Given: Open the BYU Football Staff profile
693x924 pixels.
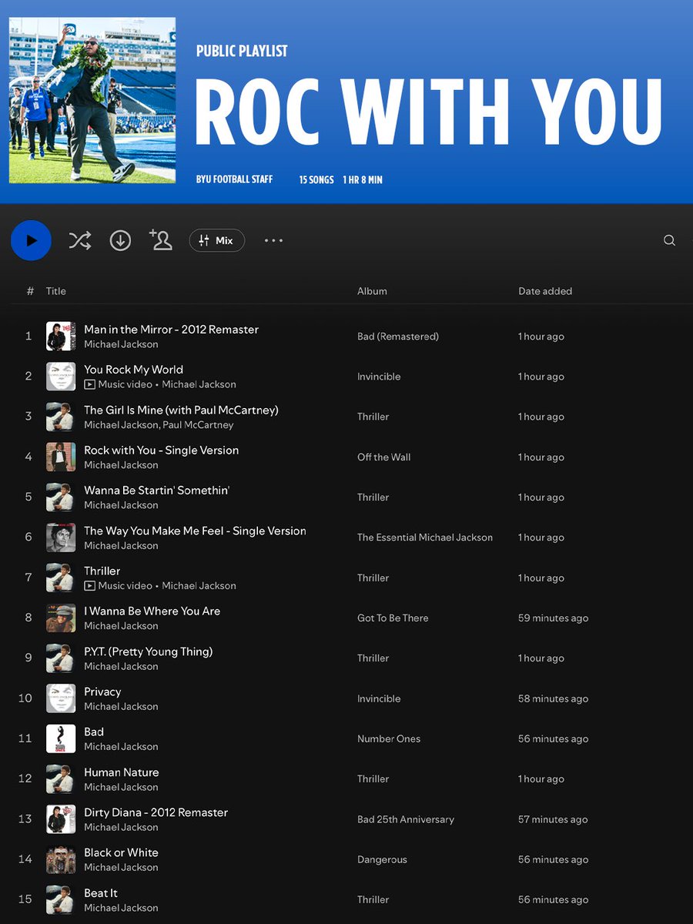Looking at the screenshot, I should coord(234,179).
